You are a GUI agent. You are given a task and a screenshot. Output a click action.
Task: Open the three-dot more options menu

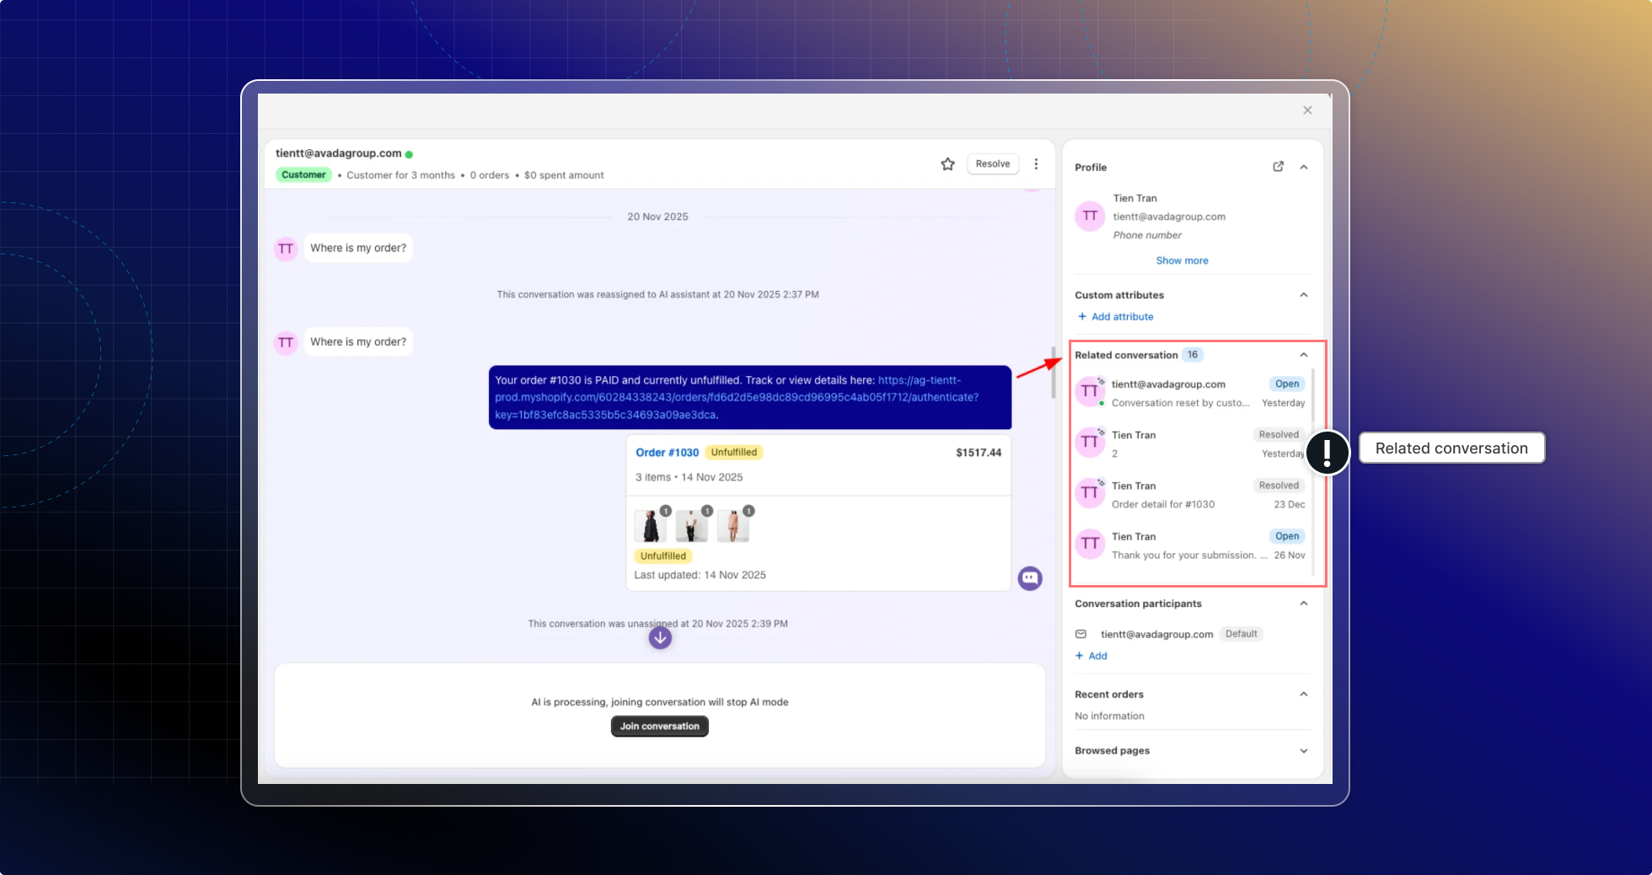point(1036,164)
